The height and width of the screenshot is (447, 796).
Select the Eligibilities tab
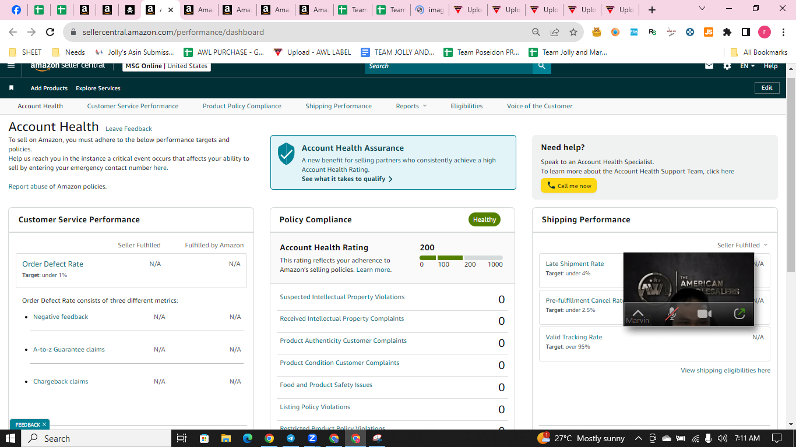click(467, 106)
